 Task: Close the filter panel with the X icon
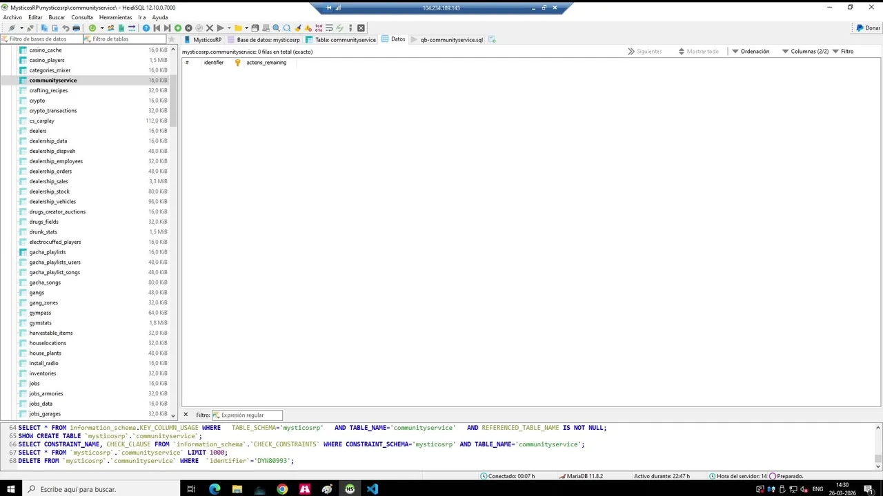[186, 415]
